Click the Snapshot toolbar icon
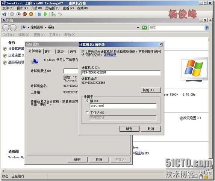 tap(53, 14)
